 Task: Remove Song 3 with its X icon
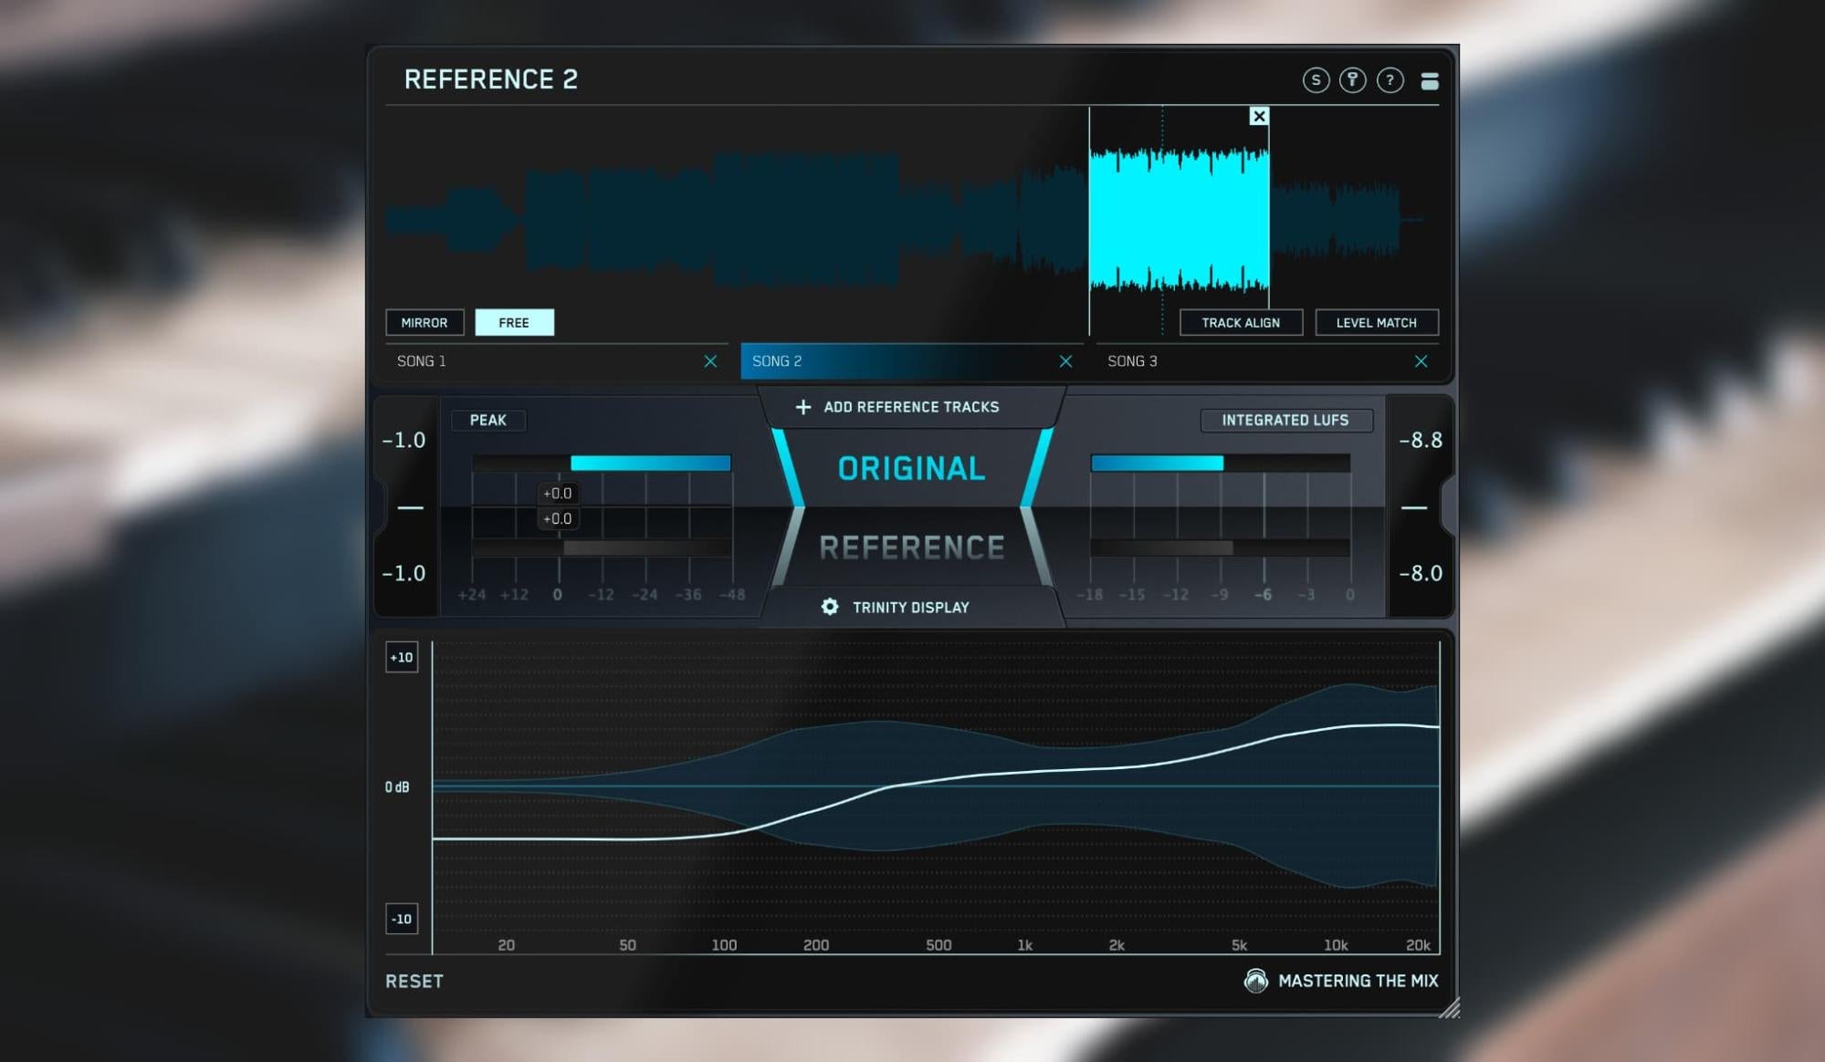pyautogui.click(x=1421, y=361)
